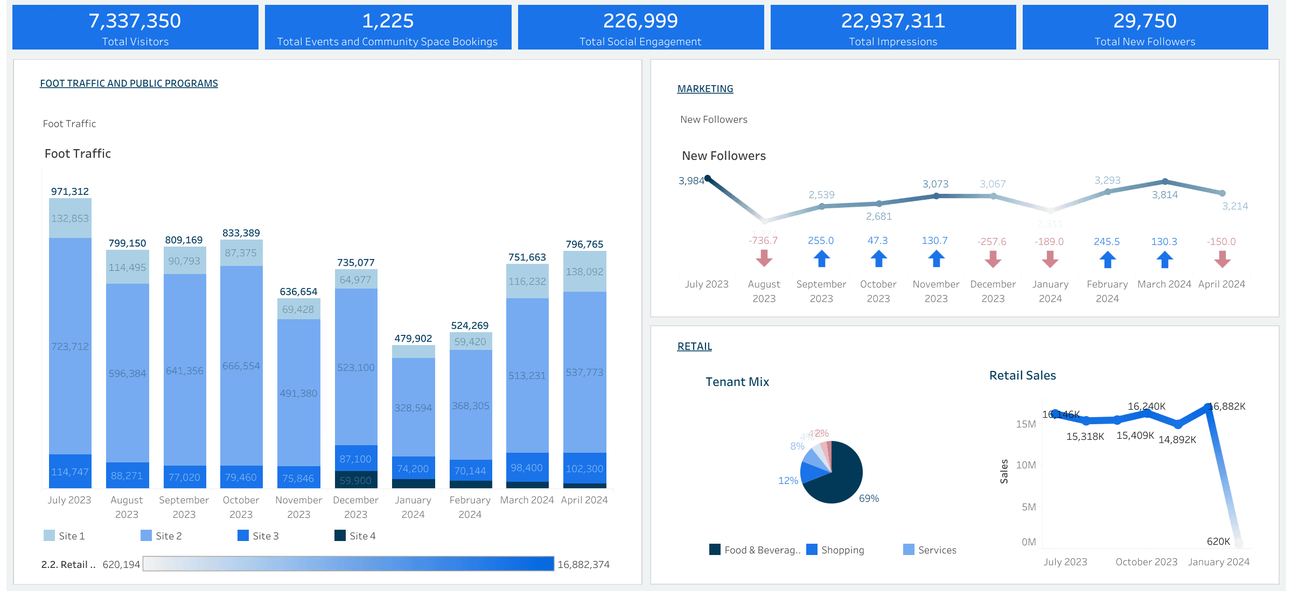
Task: Click the down arrow showing -257.6
Action: (993, 259)
